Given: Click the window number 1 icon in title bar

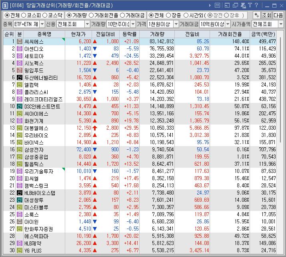Looking at the screenshot, I should [5, 6].
